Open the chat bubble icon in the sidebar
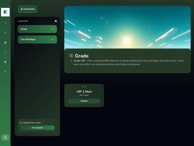 pyautogui.click(x=5, y=52)
